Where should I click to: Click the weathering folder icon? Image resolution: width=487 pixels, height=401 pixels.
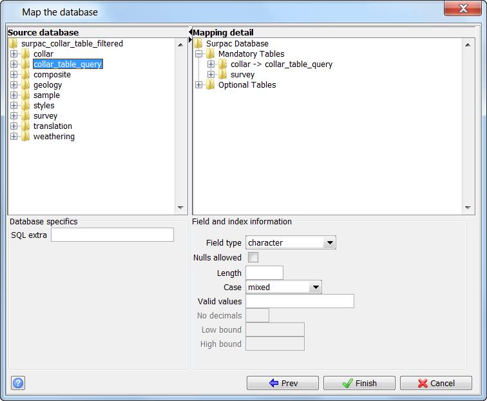click(x=26, y=136)
